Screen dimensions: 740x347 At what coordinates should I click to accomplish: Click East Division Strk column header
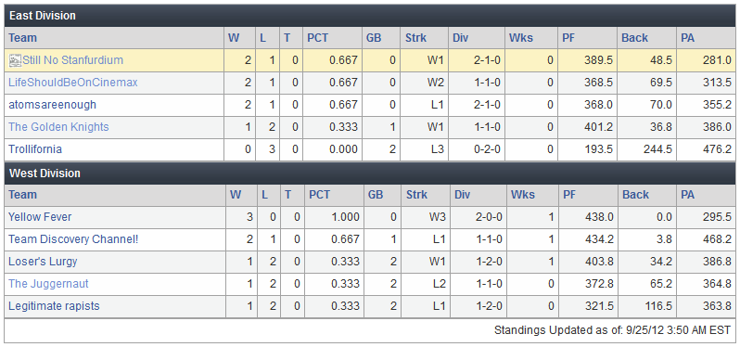point(415,38)
